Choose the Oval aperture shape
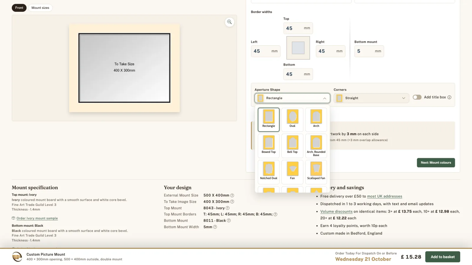Viewport: 472px width, 265px height. click(x=292, y=120)
